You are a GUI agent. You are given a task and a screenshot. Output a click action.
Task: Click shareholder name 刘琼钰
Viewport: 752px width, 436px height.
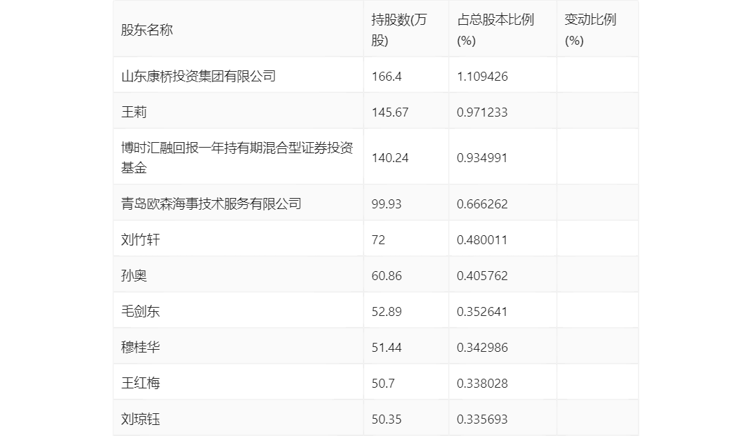click(141, 419)
